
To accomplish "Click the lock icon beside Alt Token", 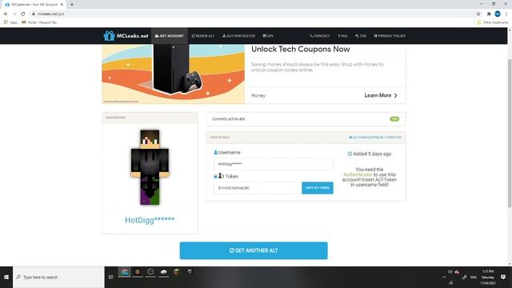I will [215, 176].
